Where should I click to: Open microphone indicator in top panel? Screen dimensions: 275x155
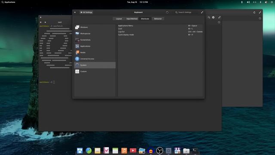tap(242, 2)
